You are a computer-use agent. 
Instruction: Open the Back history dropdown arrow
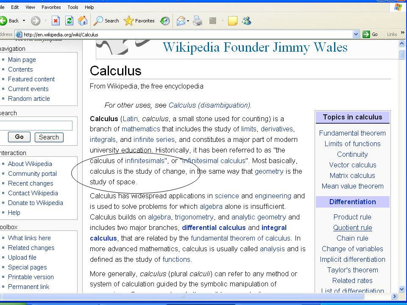point(24,21)
